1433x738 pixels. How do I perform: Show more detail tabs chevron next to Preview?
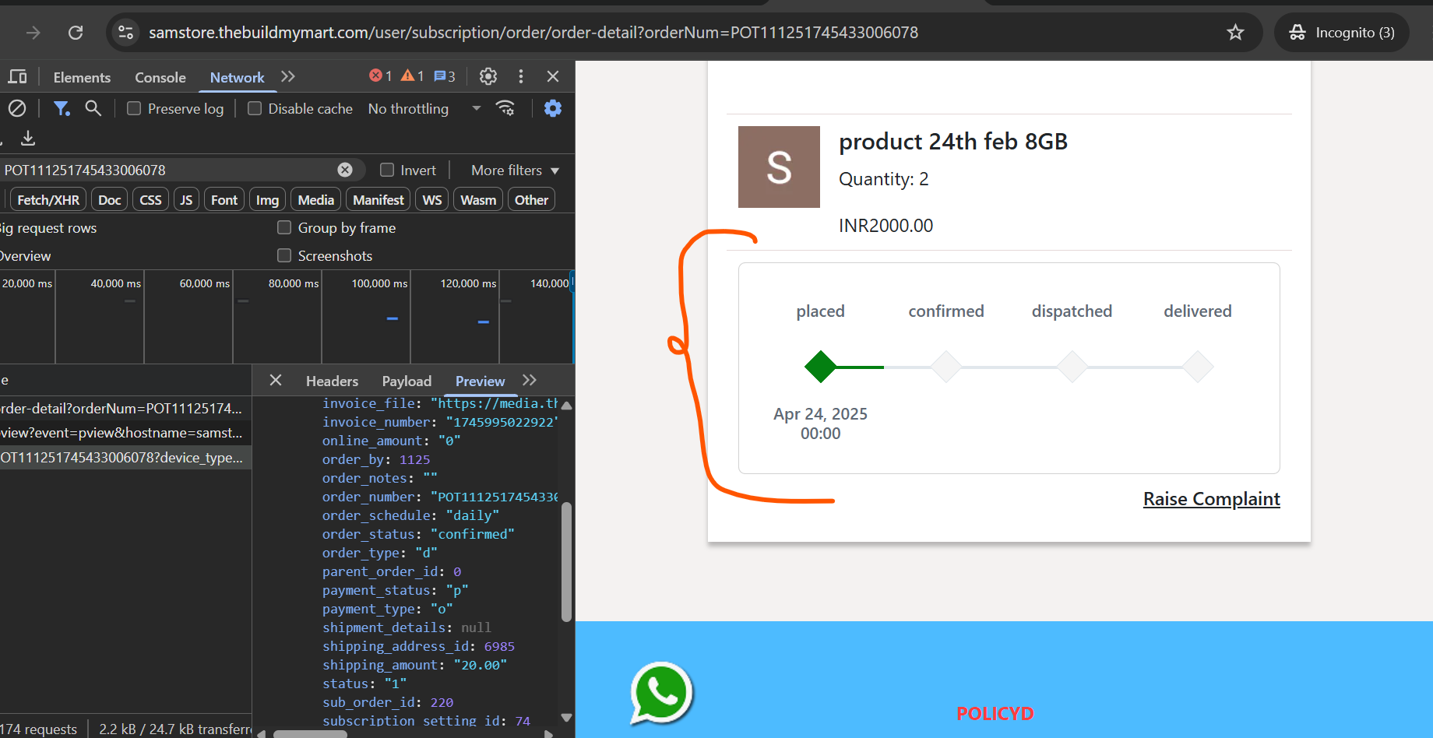pyautogui.click(x=530, y=380)
